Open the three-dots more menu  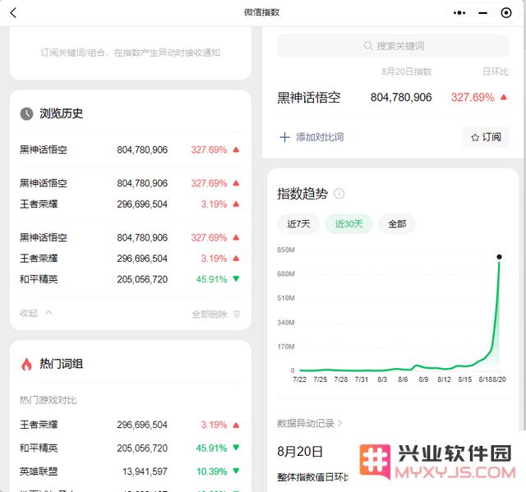459,13
